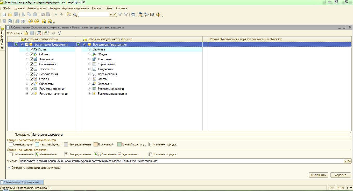This screenshot has height=191, width=353.
Task: Uncheck БухгалтерияПредприятия in Основная конфигурация
Action: (x=27, y=45)
